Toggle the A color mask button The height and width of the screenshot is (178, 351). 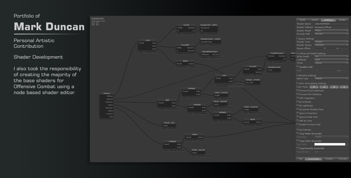click(x=344, y=87)
